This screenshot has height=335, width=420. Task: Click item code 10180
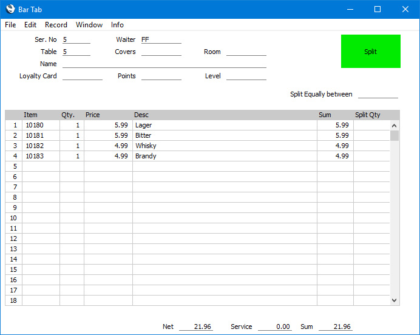[41, 125]
